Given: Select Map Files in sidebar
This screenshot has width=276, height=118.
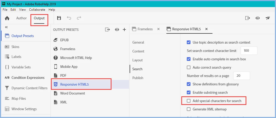Looking at the screenshot, I should click(19, 99).
